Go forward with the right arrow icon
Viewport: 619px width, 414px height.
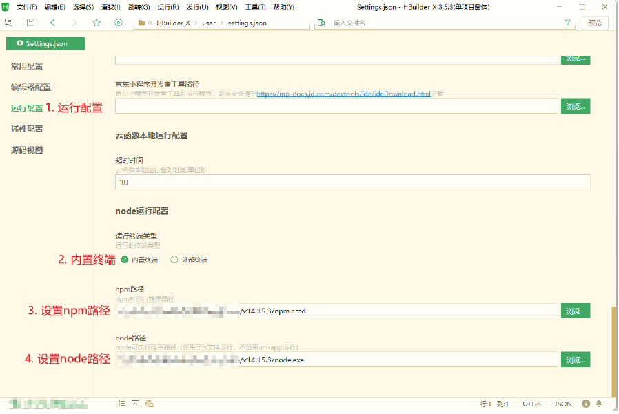click(74, 23)
